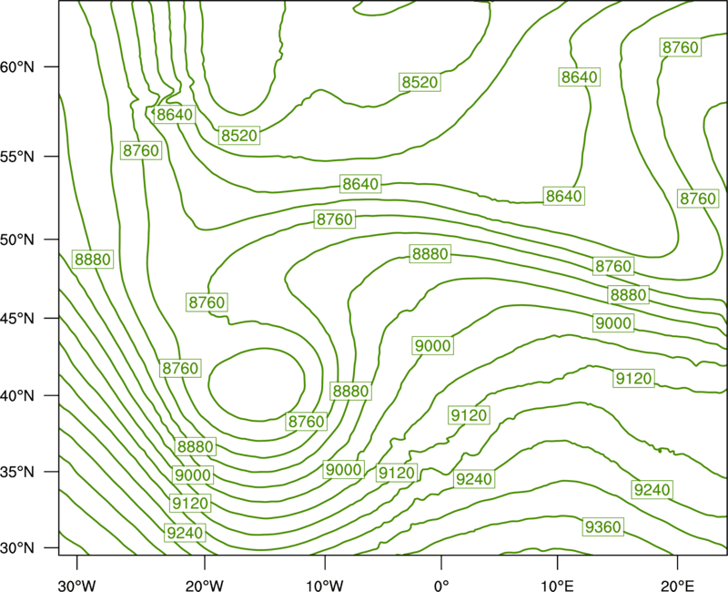Select the 20°E longitude axis label
The image size is (728, 592).
(677, 585)
